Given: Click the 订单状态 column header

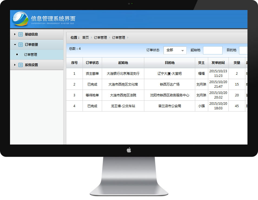Looking at the screenshot, I should [x=92, y=63].
